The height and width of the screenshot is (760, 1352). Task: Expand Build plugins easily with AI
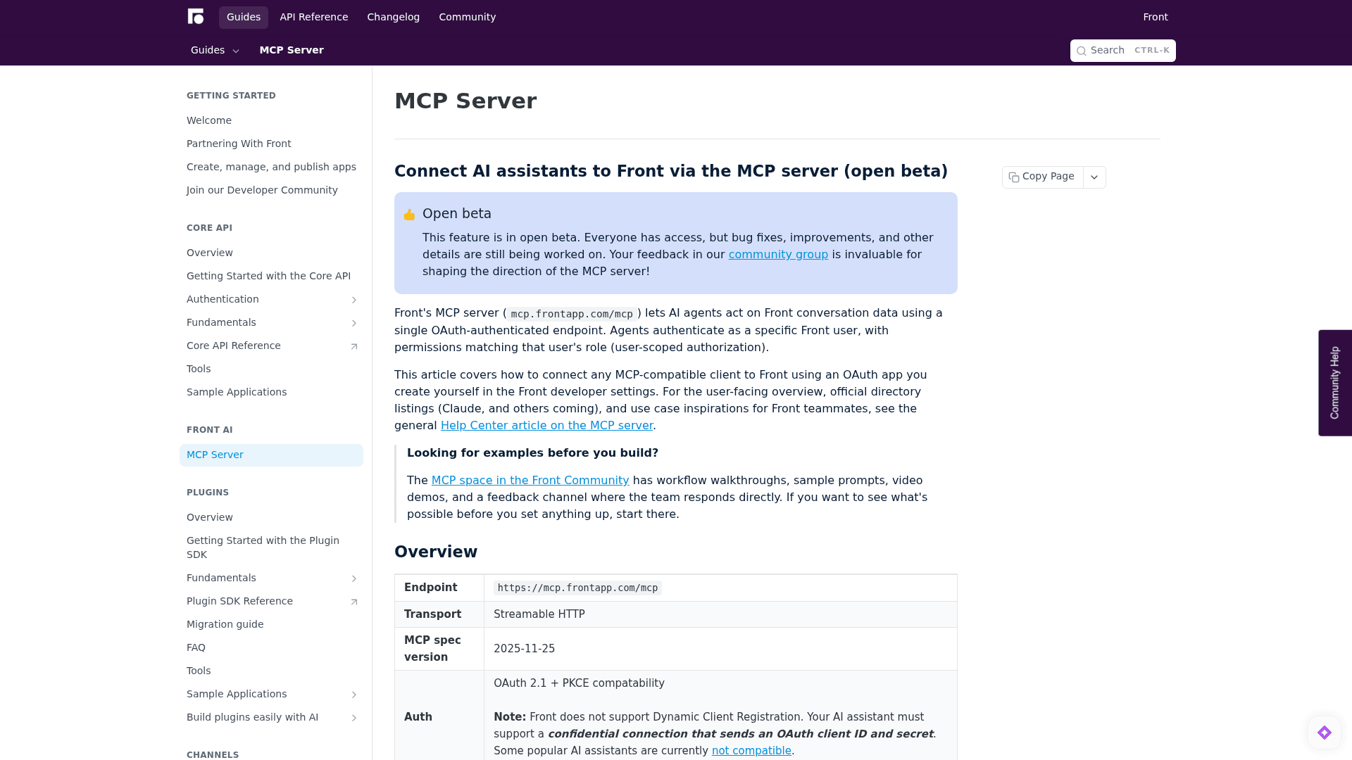(x=354, y=718)
